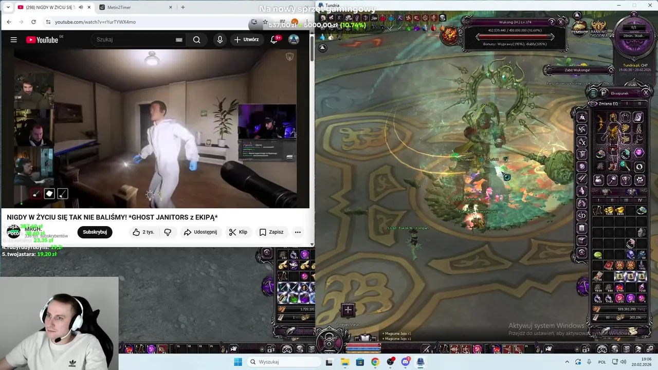Open the ITEMSHOP in game

point(580,28)
